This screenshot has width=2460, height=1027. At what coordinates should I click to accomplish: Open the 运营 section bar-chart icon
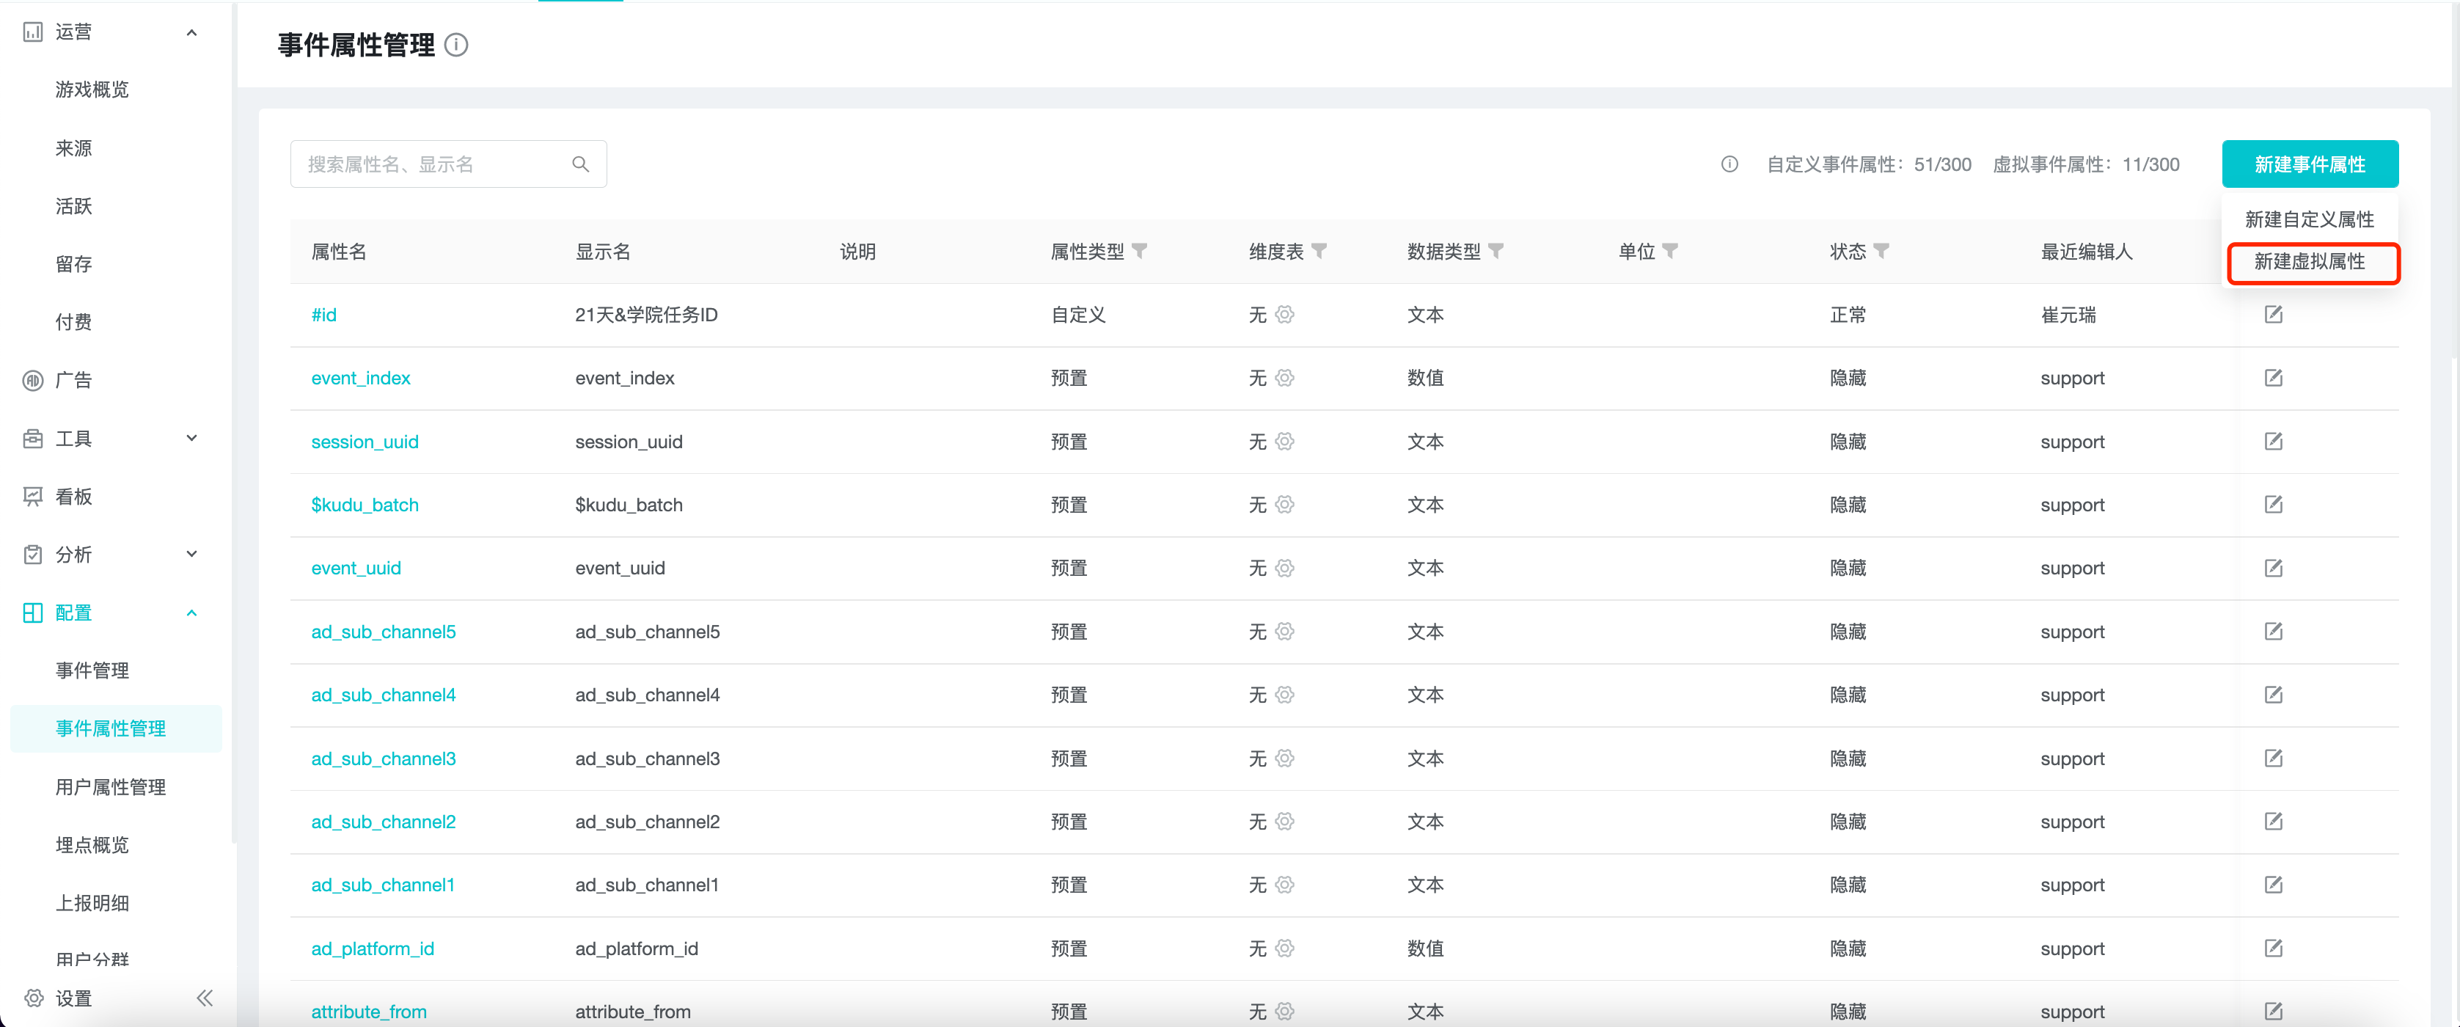(x=32, y=32)
